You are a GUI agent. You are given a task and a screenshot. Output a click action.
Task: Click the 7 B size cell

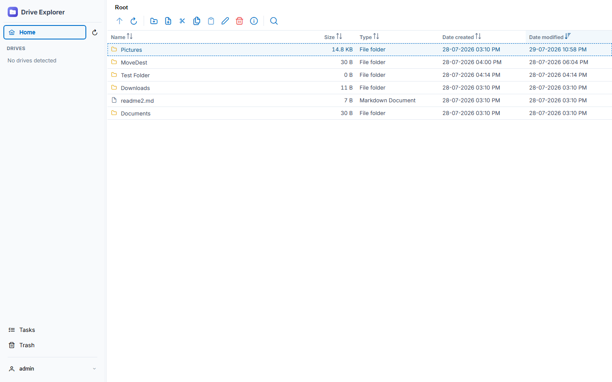point(348,100)
